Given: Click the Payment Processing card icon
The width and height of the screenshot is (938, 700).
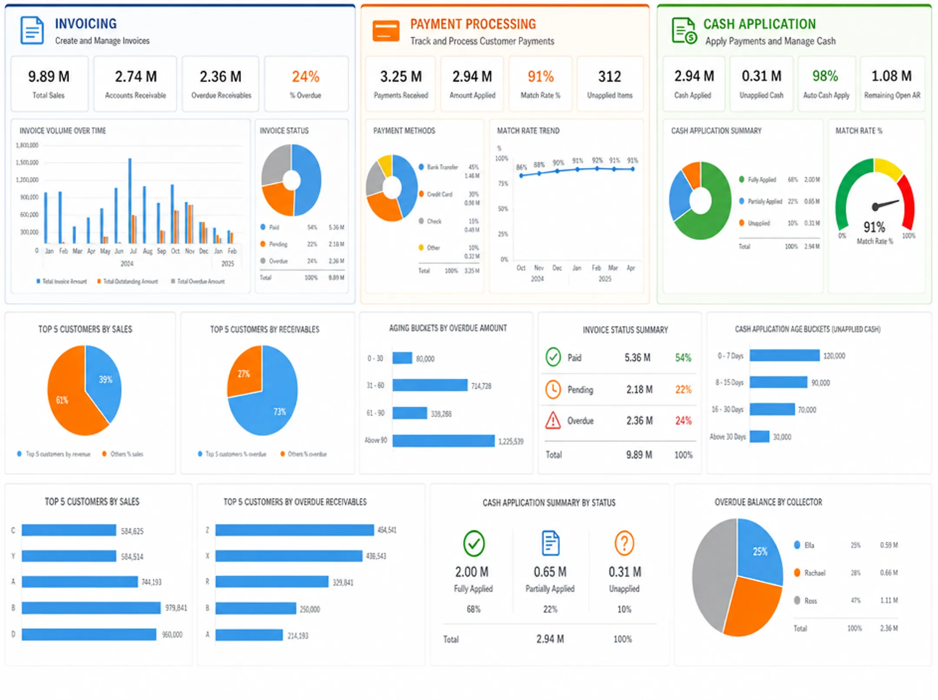Looking at the screenshot, I should click(386, 31).
